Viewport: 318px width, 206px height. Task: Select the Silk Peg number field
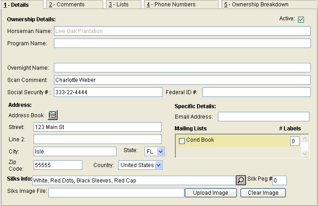click(x=279, y=181)
